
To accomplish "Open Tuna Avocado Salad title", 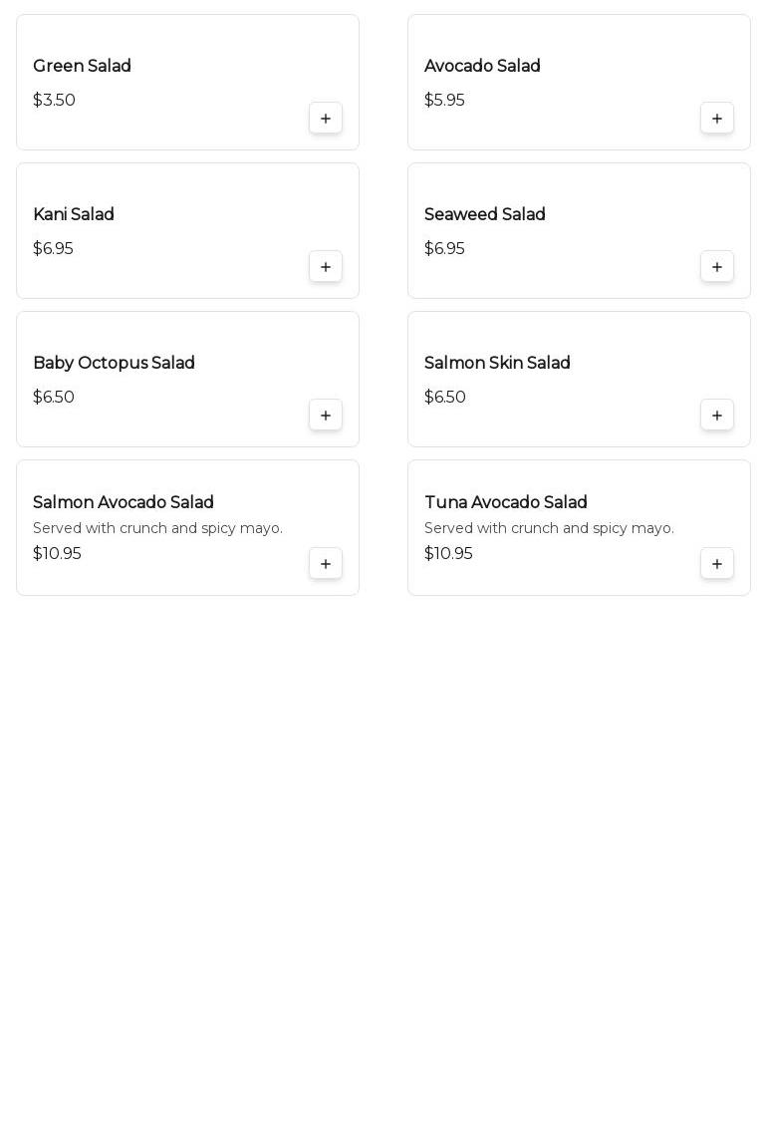I will (505, 502).
